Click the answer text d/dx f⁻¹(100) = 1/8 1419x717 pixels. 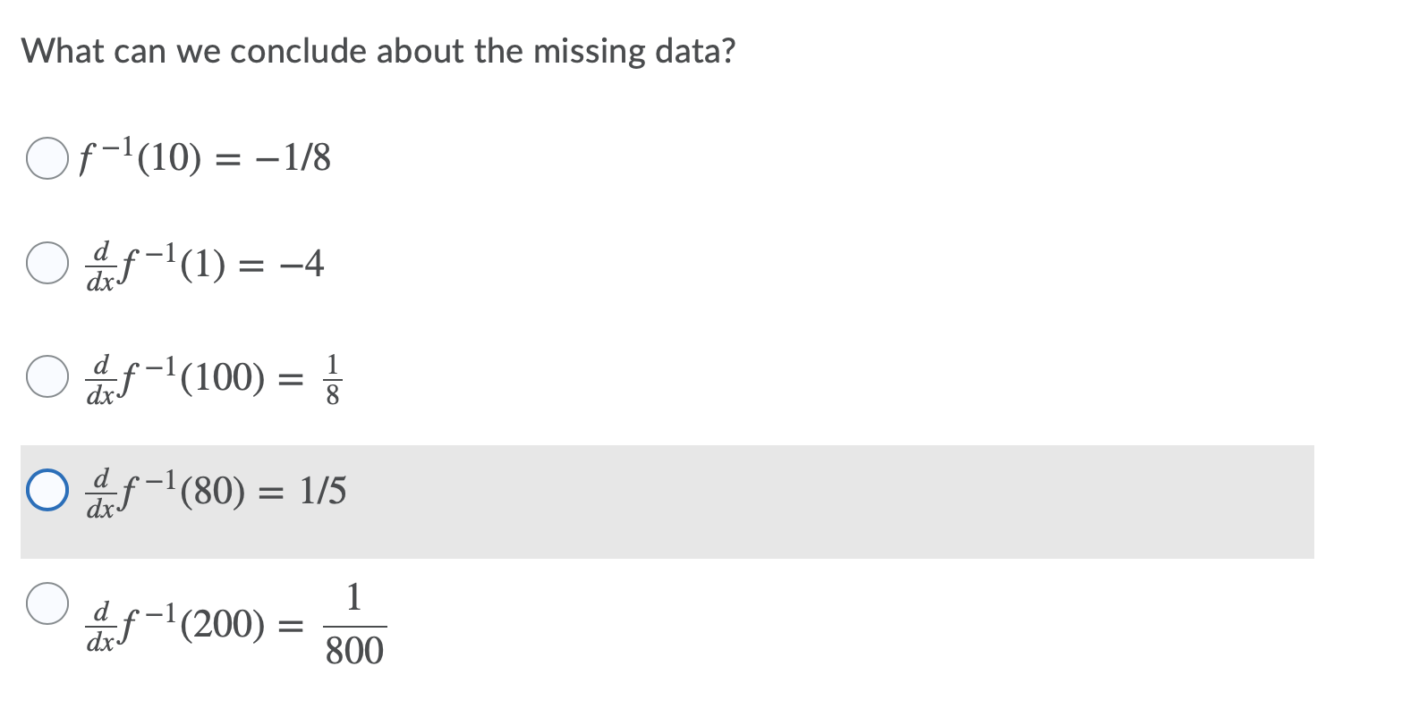[x=215, y=376]
